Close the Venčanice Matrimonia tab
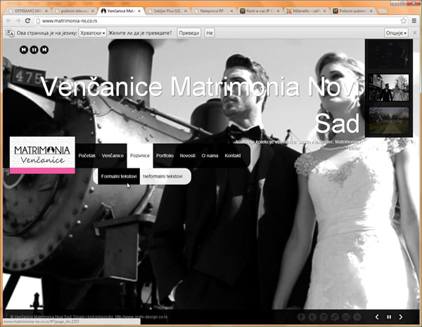 click(139, 11)
